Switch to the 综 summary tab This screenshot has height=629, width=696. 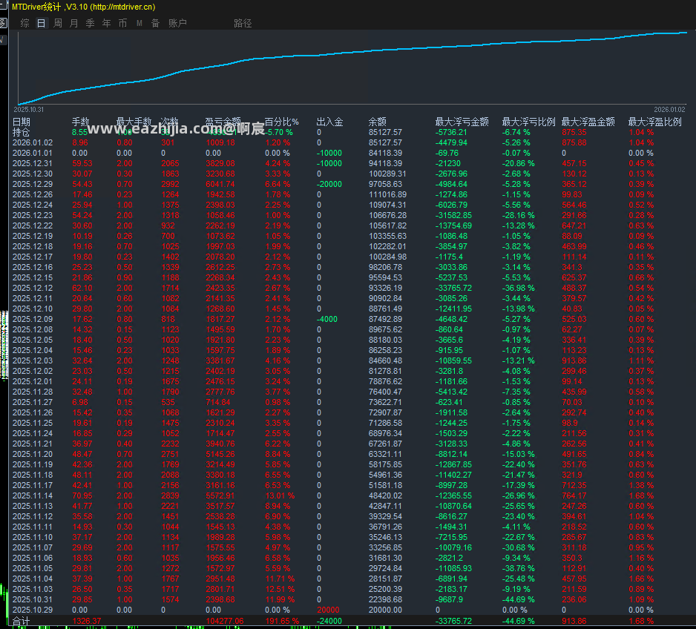coord(25,23)
